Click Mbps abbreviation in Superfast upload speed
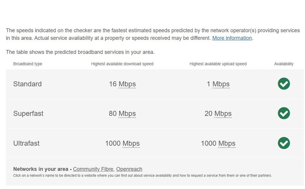The width and height of the screenshot is (305, 189). [x=223, y=114]
